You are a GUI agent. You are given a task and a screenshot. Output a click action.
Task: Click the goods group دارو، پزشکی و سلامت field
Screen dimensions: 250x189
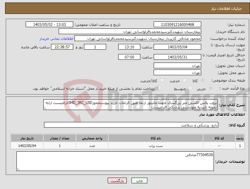click(x=131, y=125)
